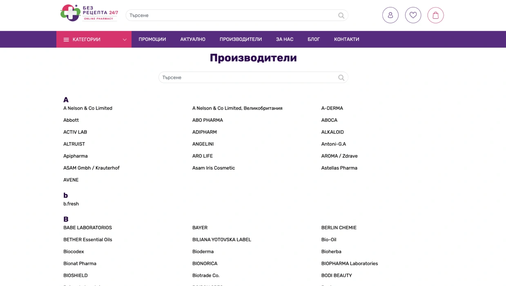This screenshot has width=506, height=286.
Task: Open the Bionat Pharma manufacturer link
Action: tap(80, 264)
